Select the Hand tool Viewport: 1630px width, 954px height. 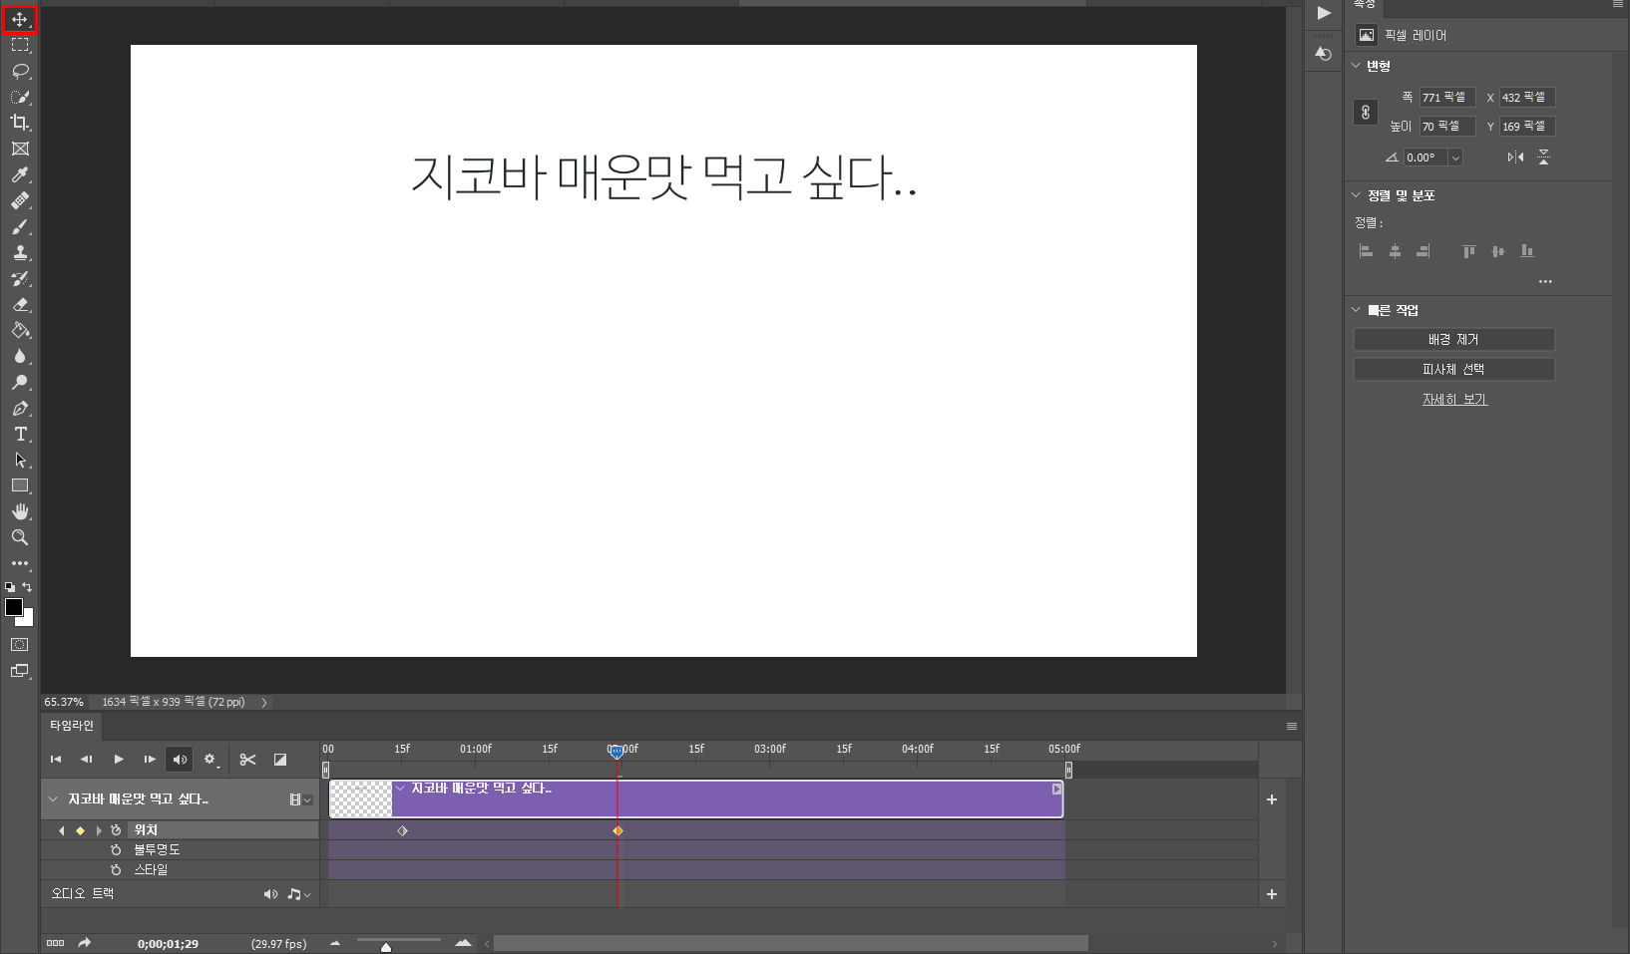[x=20, y=511]
